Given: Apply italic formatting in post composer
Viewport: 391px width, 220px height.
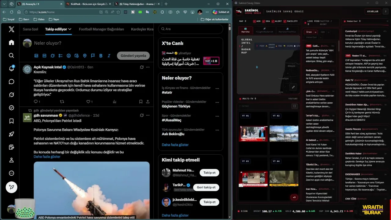Looking at the screenshot, I should (x=109, y=56).
